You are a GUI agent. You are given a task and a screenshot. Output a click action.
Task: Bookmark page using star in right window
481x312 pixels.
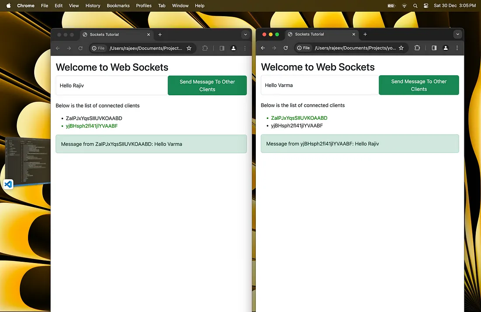coord(401,48)
